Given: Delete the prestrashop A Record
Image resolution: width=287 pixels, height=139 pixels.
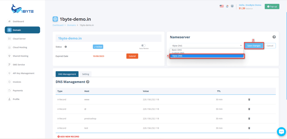Looking at the screenshot, I should click(249, 118).
